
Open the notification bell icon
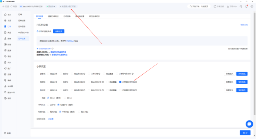pos(246,7)
